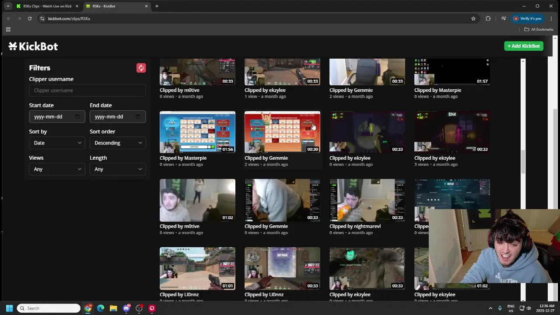Bookmark this page with the star icon
The image size is (560, 315).
click(473, 18)
